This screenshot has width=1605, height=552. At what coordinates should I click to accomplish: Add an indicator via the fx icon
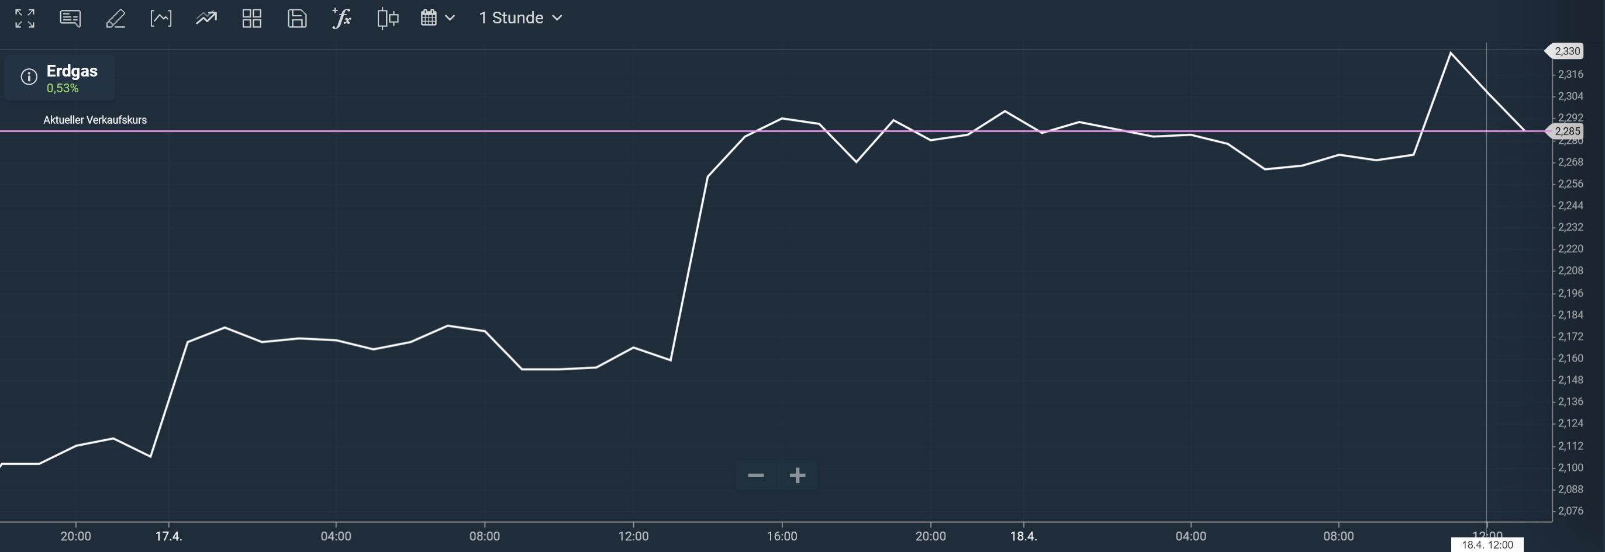pyautogui.click(x=342, y=18)
